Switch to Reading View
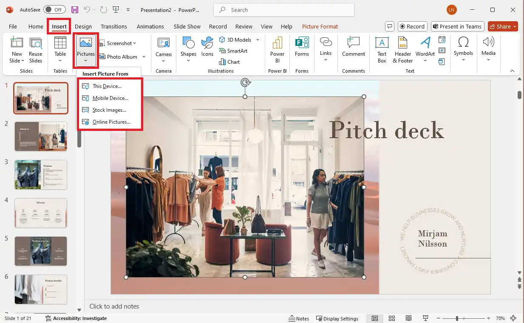Viewport: 524px width, 323px height. [x=408, y=318]
